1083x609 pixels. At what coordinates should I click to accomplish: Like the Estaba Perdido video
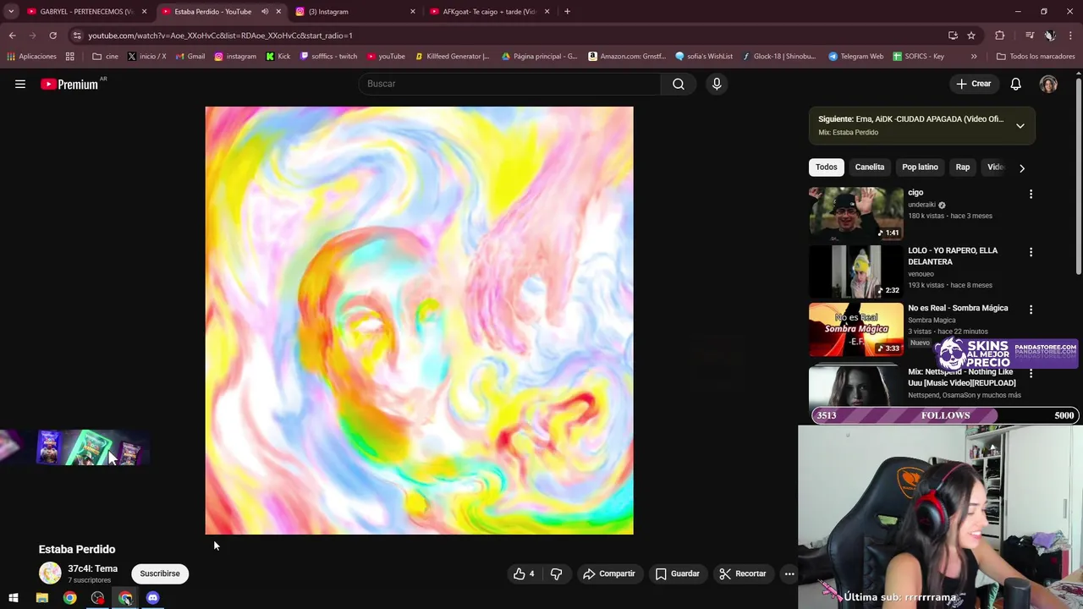click(x=524, y=573)
